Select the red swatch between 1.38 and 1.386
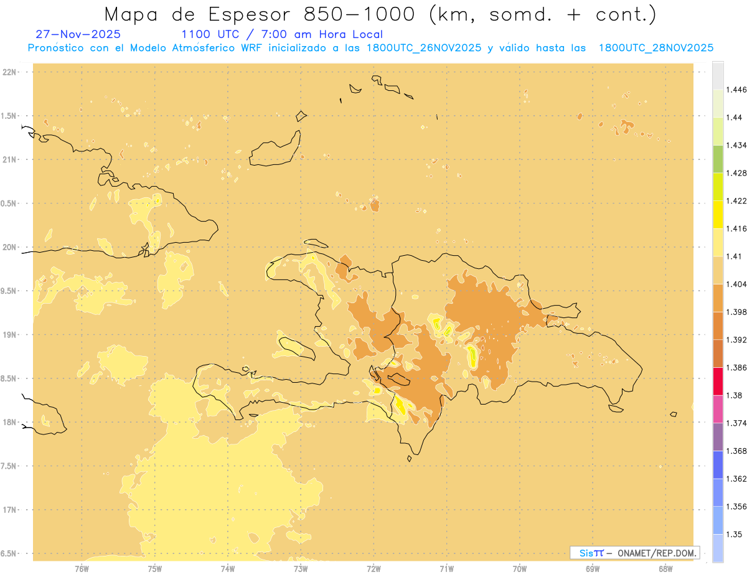747x577 pixels. tap(718, 382)
